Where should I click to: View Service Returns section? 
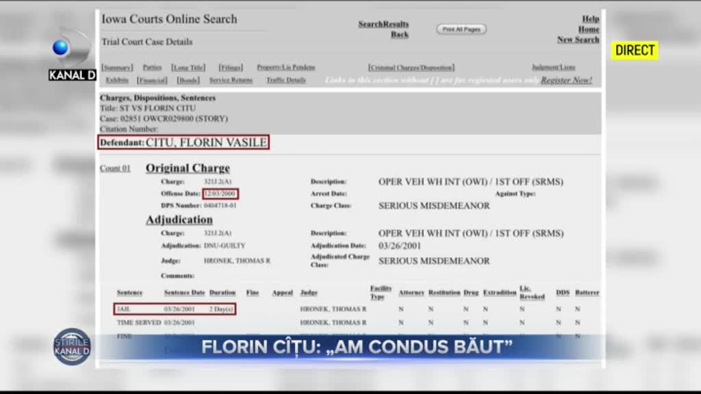231,80
